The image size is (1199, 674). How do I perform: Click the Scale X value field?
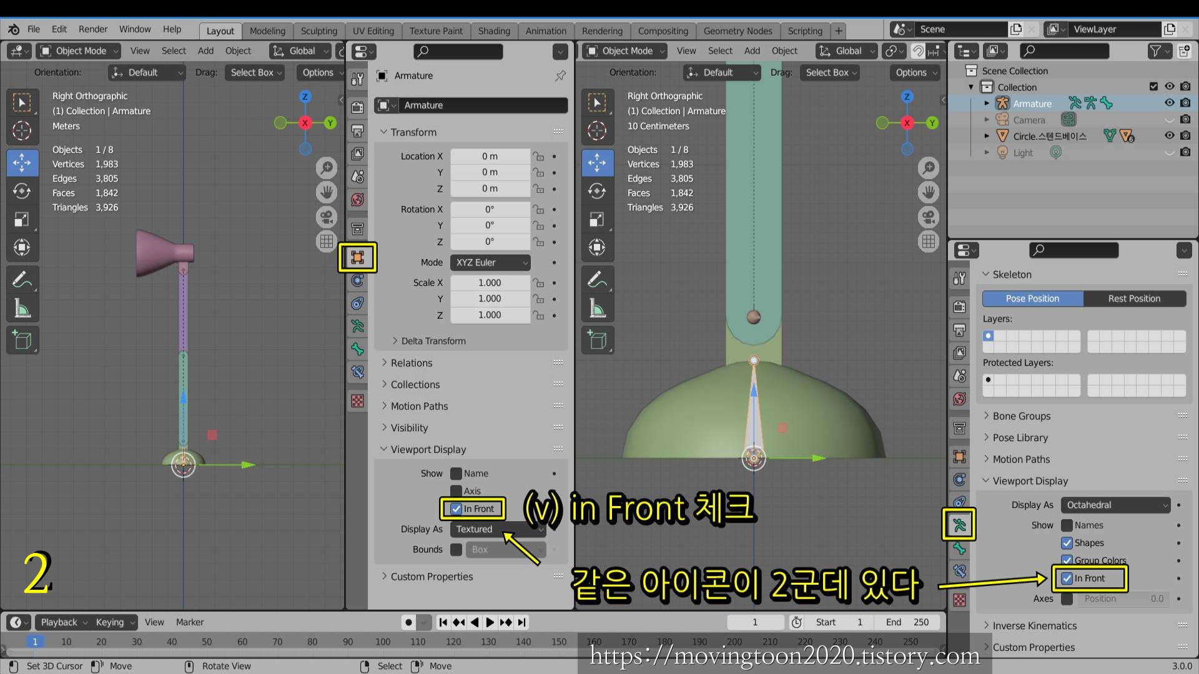click(x=490, y=283)
